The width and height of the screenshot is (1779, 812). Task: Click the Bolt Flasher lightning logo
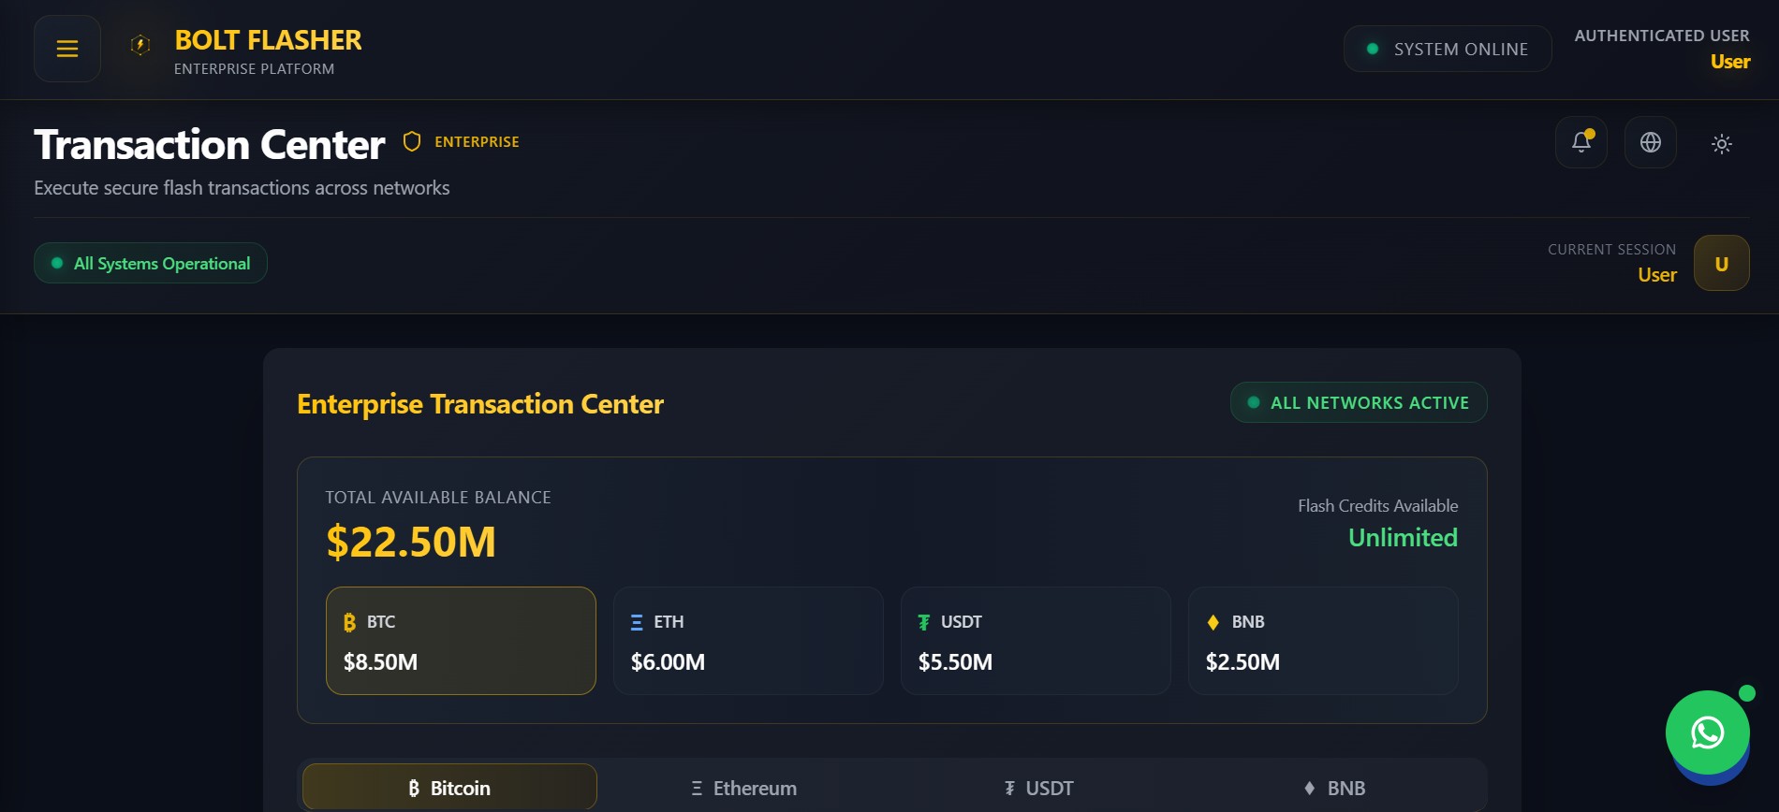140,46
